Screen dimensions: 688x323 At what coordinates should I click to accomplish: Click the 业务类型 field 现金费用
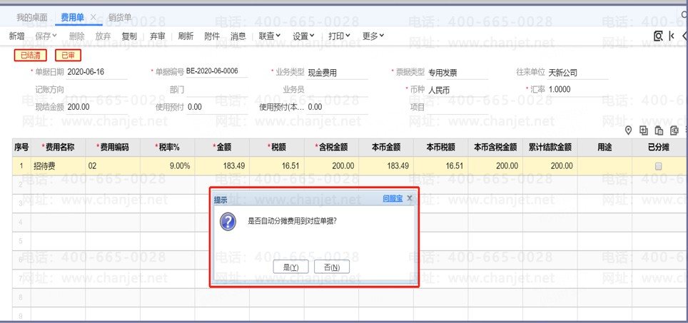pyautogui.click(x=337, y=73)
